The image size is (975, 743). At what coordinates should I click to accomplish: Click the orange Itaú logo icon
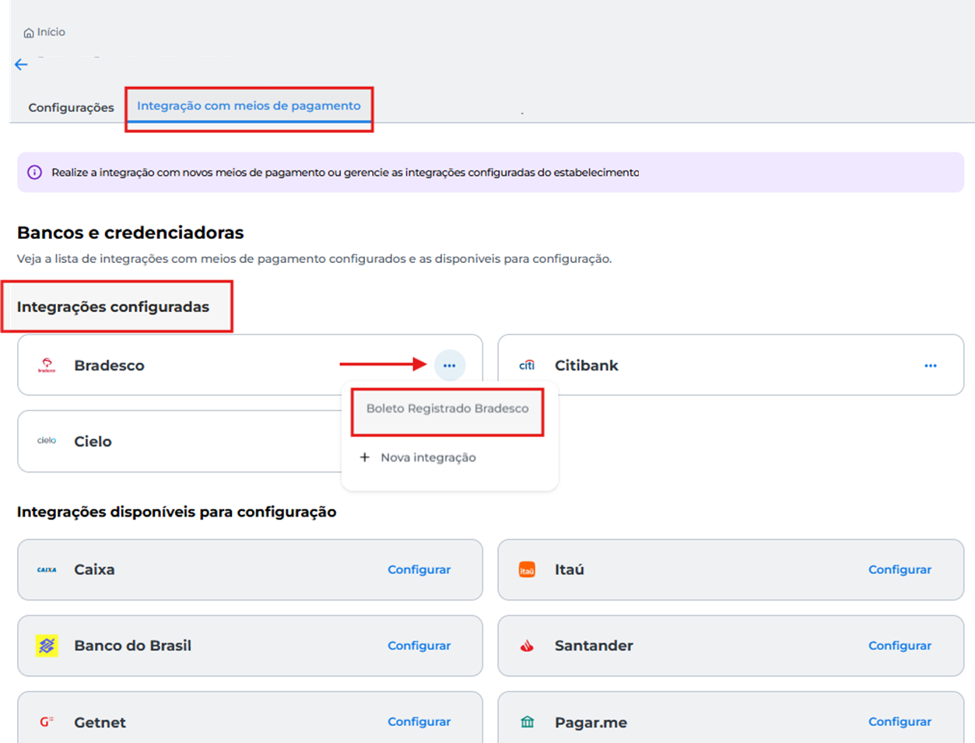[x=527, y=570]
